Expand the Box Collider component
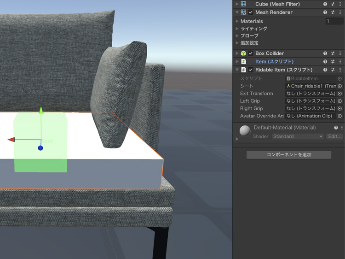This screenshot has width=345, height=259. [x=237, y=53]
